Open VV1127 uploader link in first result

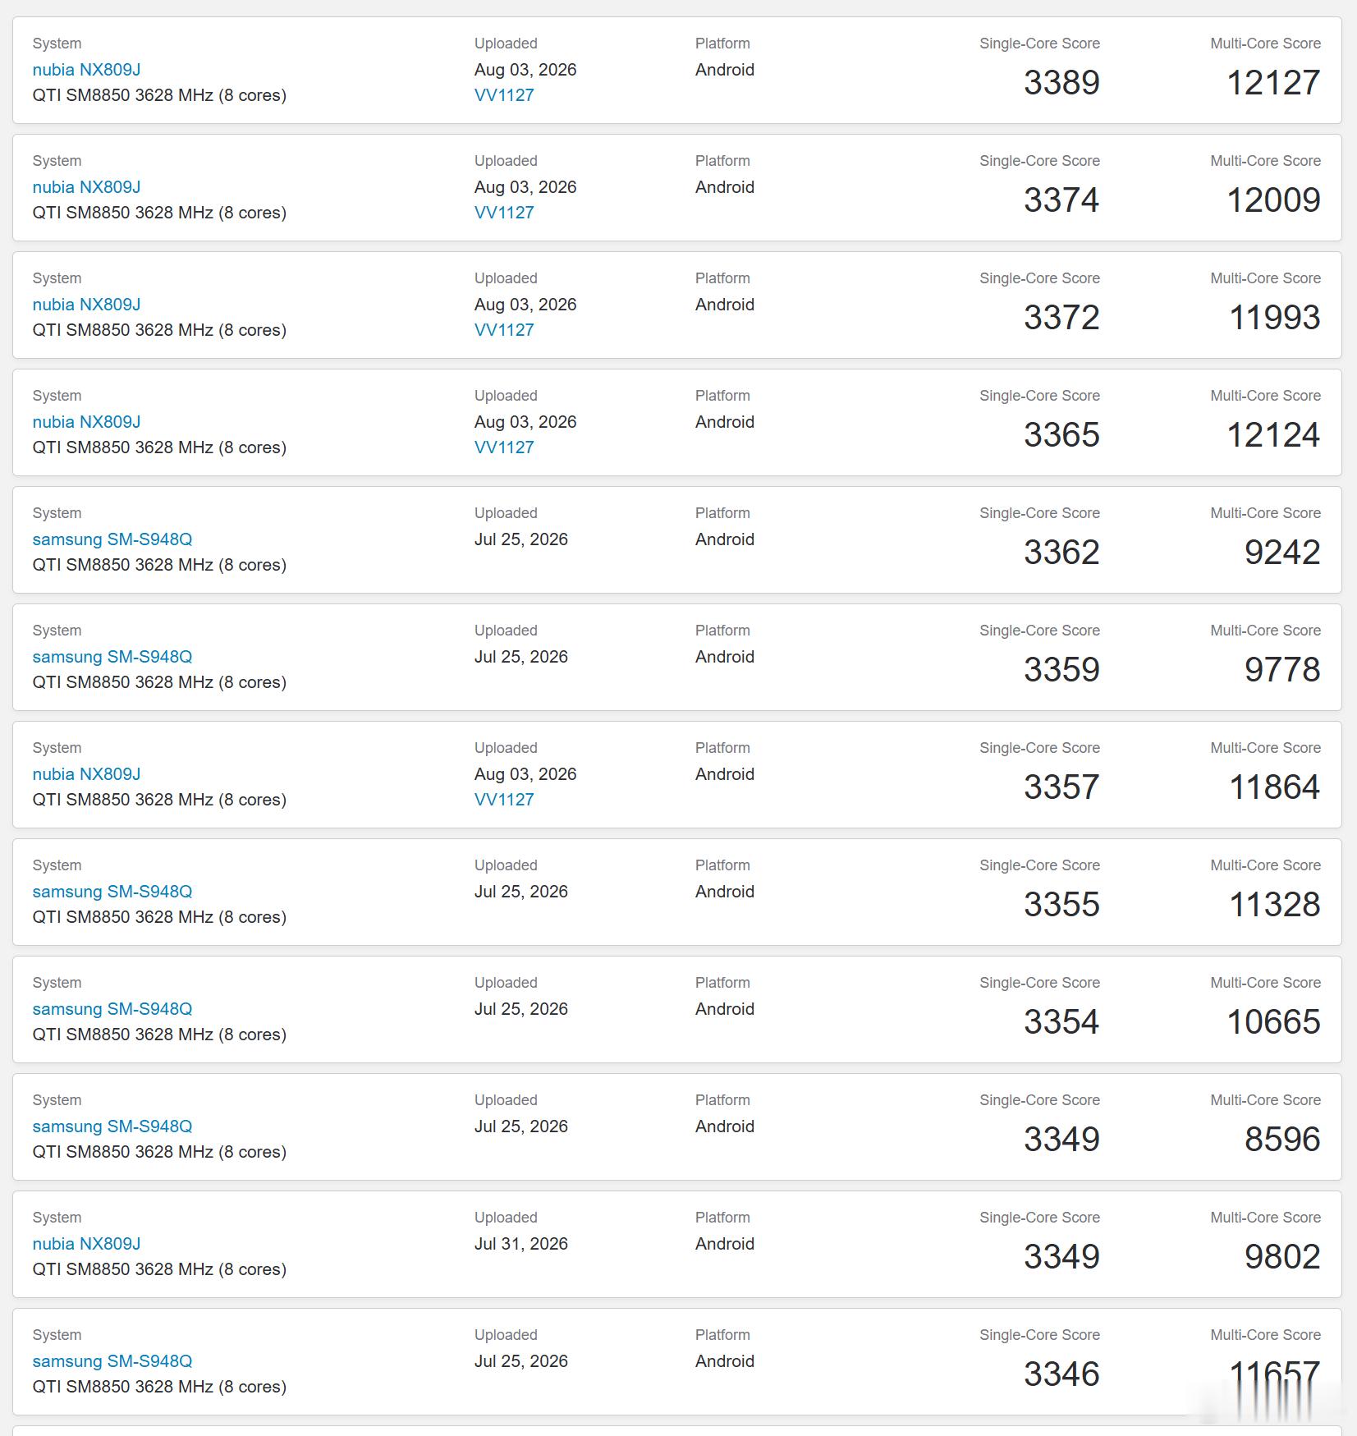(x=504, y=95)
